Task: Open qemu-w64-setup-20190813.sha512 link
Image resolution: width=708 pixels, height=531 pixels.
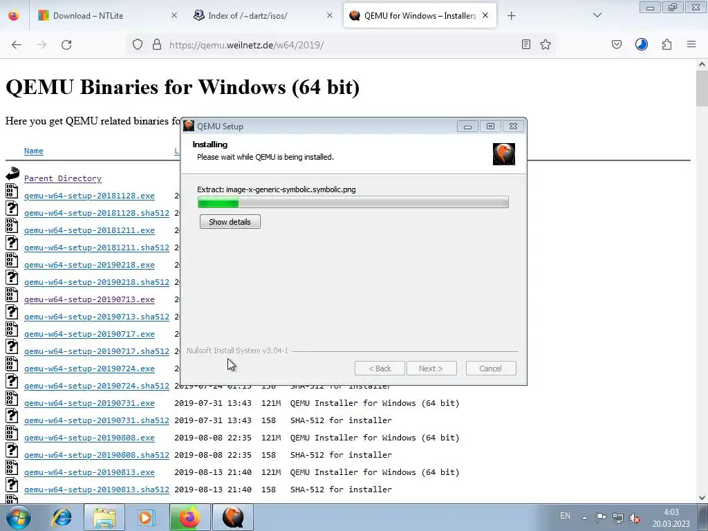Action: click(x=97, y=490)
